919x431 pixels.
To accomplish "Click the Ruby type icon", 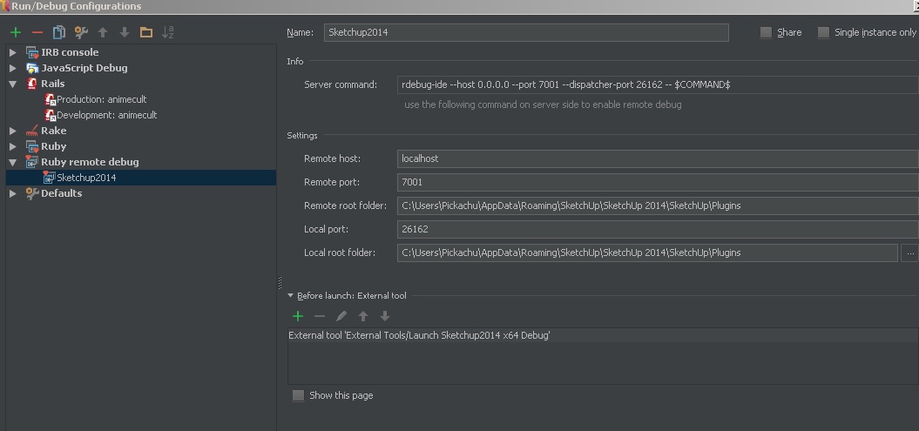I will [x=32, y=146].
